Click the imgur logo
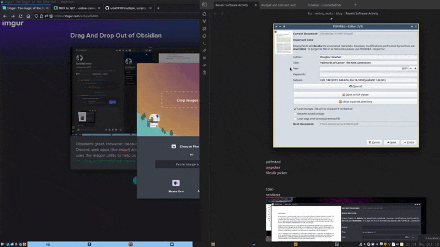The height and width of the screenshot is (247, 440). [13, 24]
